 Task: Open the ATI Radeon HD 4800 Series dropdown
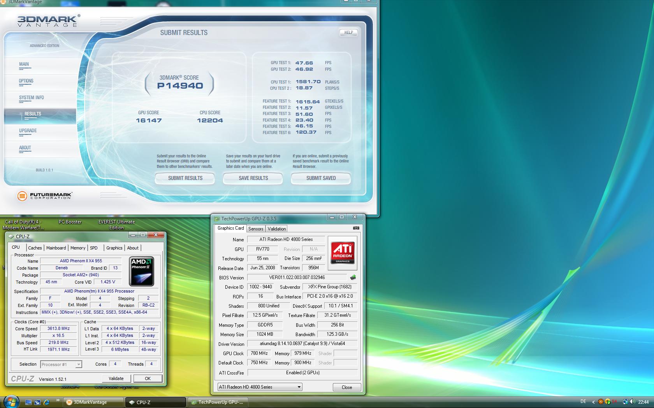(x=260, y=387)
